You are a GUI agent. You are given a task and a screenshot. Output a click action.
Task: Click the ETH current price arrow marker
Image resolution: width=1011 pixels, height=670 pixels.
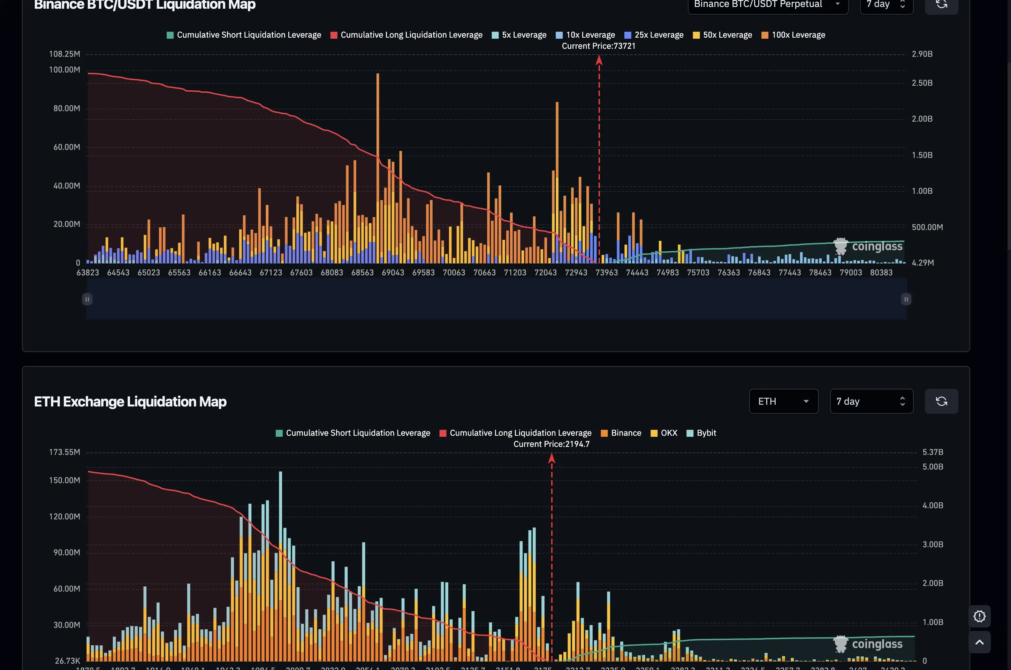click(551, 458)
